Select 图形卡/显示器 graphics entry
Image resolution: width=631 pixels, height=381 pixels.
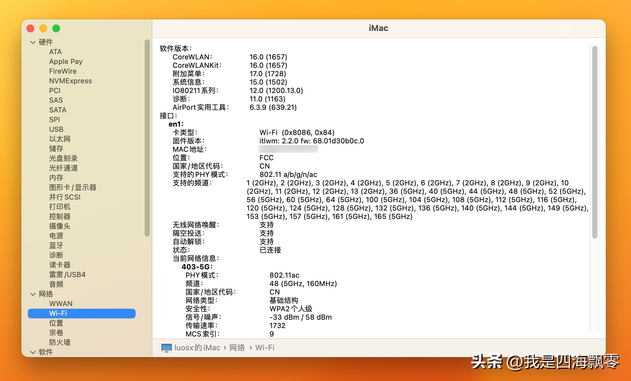point(72,187)
